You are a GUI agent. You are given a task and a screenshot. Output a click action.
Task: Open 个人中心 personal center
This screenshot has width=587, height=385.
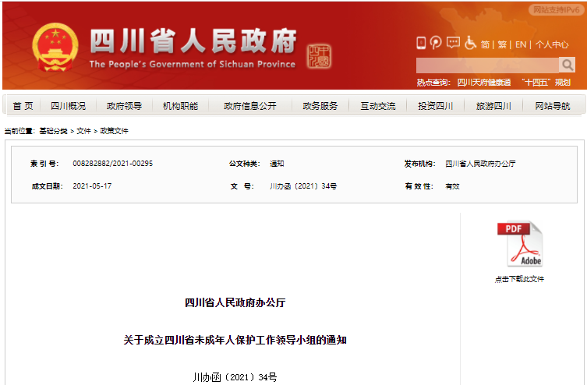(x=552, y=44)
